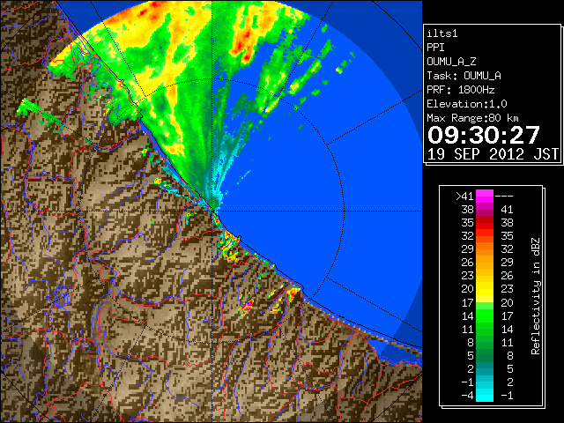Click the bright green 14 to 17 dBZ legend band

pos(485,315)
